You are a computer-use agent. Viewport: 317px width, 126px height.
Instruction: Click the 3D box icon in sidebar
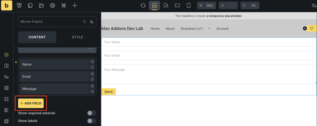[x=7, y=121]
